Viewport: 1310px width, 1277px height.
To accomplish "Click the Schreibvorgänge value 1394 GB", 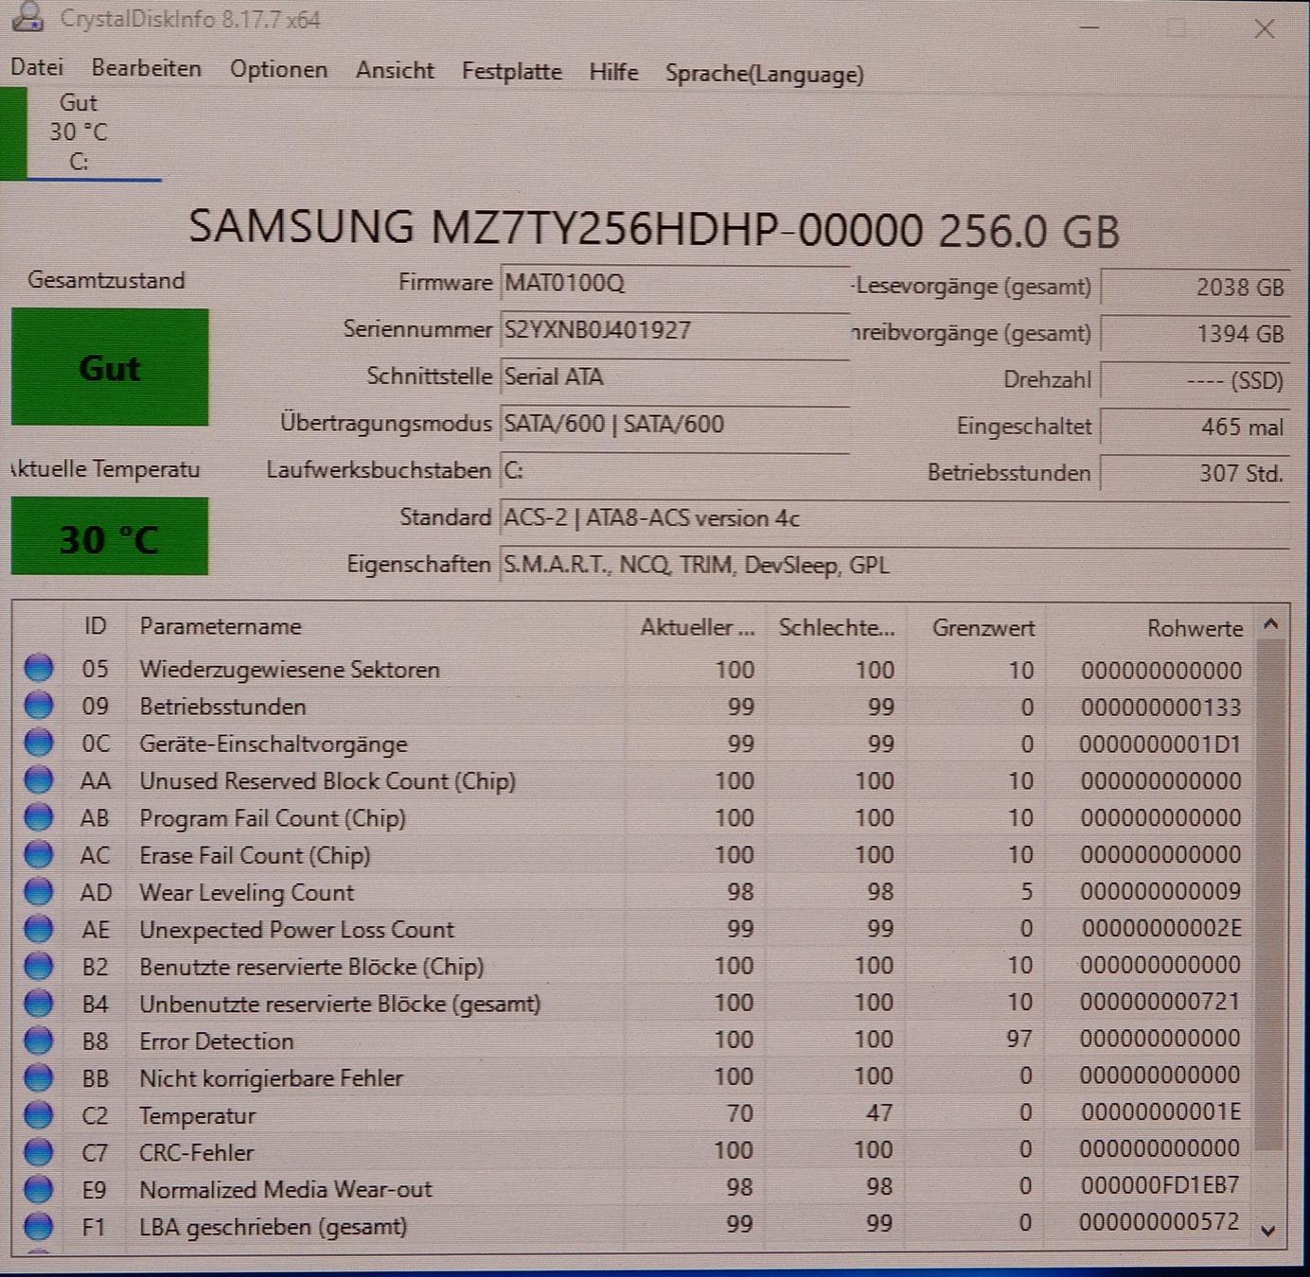I will point(1195,333).
